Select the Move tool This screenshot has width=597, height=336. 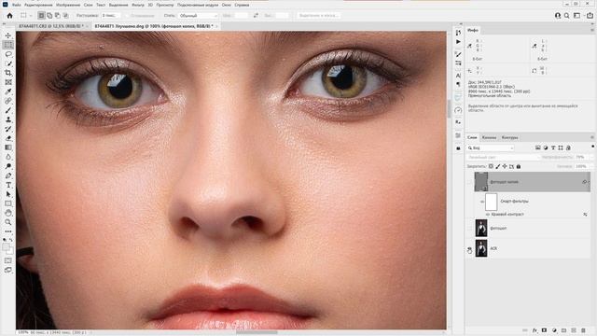click(8, 35)
